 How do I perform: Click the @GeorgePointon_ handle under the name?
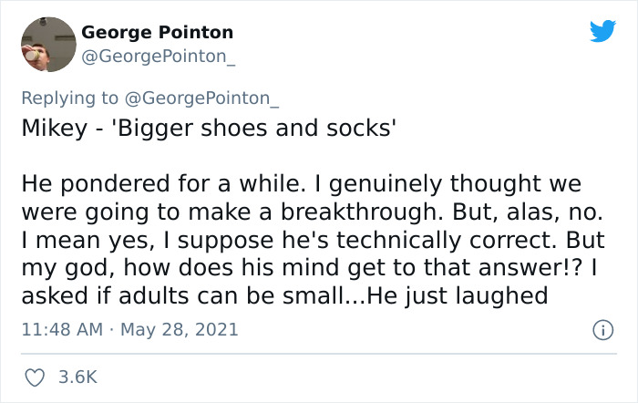click(159, 55)
